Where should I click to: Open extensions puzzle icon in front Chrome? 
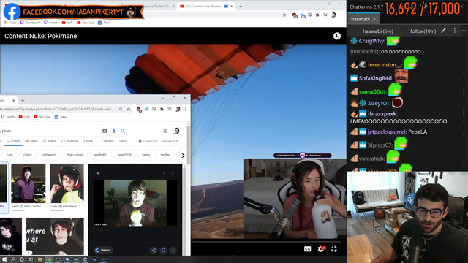[162, 109]
